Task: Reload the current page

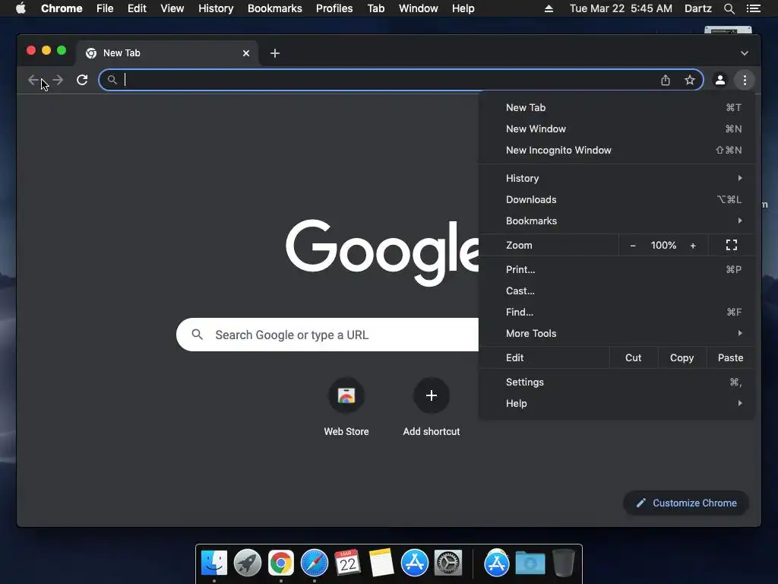Action: [82, 80]
